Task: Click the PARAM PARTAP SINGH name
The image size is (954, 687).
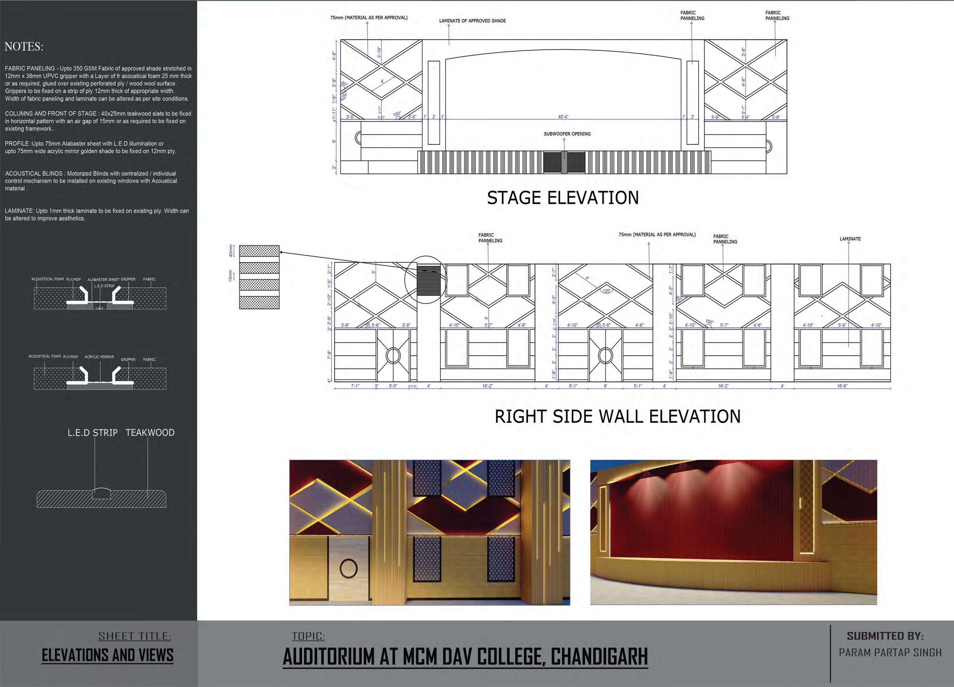Action: point(890,653)
